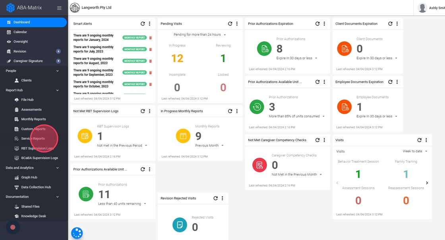Image resolution: width=445 pixels, height=240 pixels.
Task: Collapse the Report Hub section
Action: click(58, 90)
